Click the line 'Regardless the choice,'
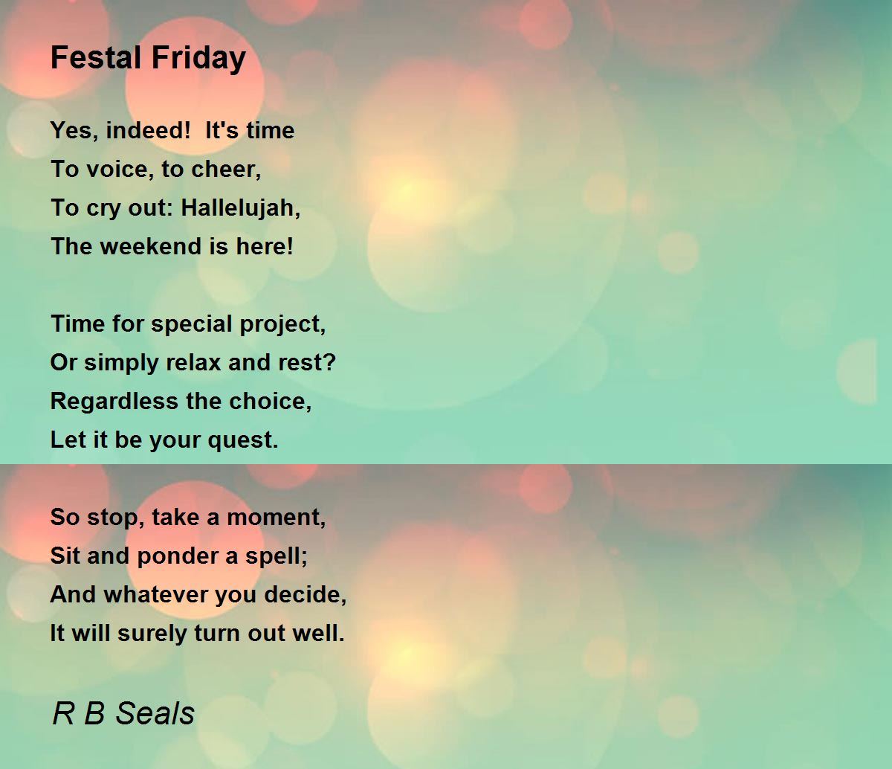 coord(181,402)
